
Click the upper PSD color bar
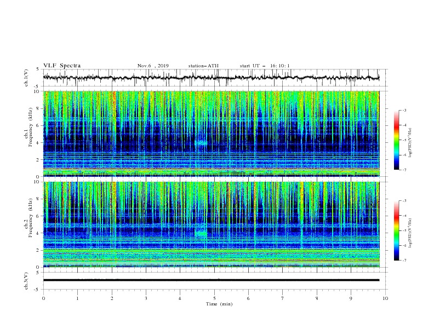397,140
